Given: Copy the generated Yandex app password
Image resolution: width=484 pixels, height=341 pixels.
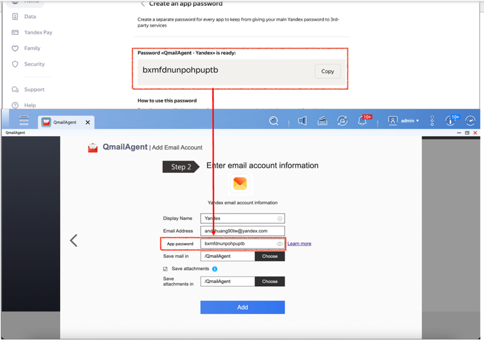Looking at the screenshot, I should 327,71.
